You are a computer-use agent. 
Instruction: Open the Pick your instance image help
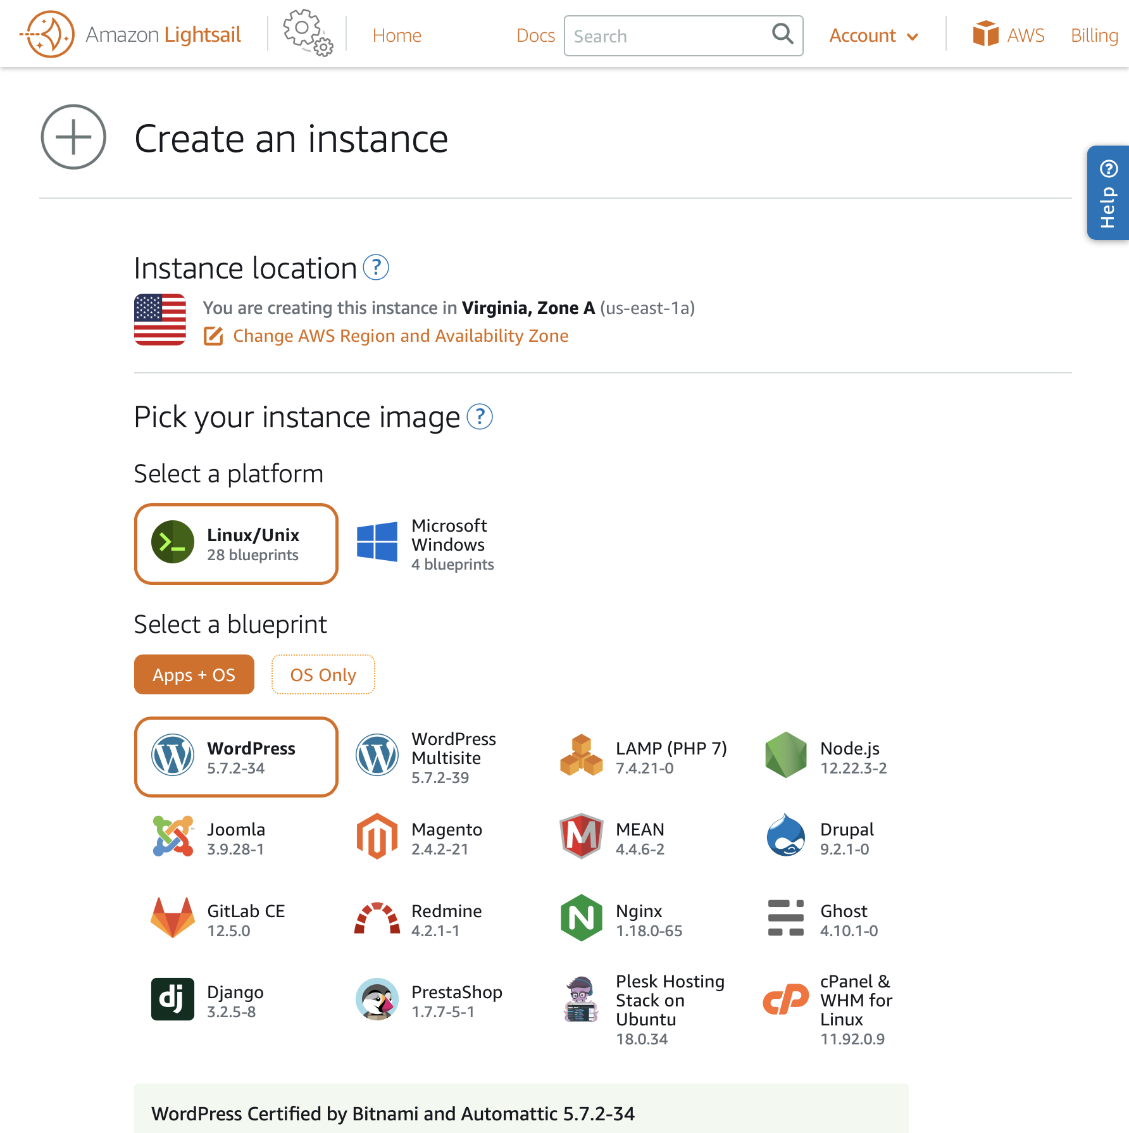pyautogui.click(x=480, y=417)
